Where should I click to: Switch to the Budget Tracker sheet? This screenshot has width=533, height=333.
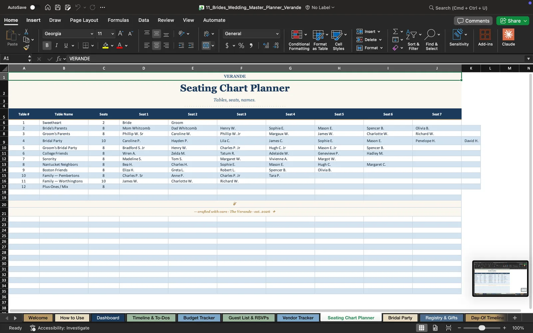click(199, 318)
